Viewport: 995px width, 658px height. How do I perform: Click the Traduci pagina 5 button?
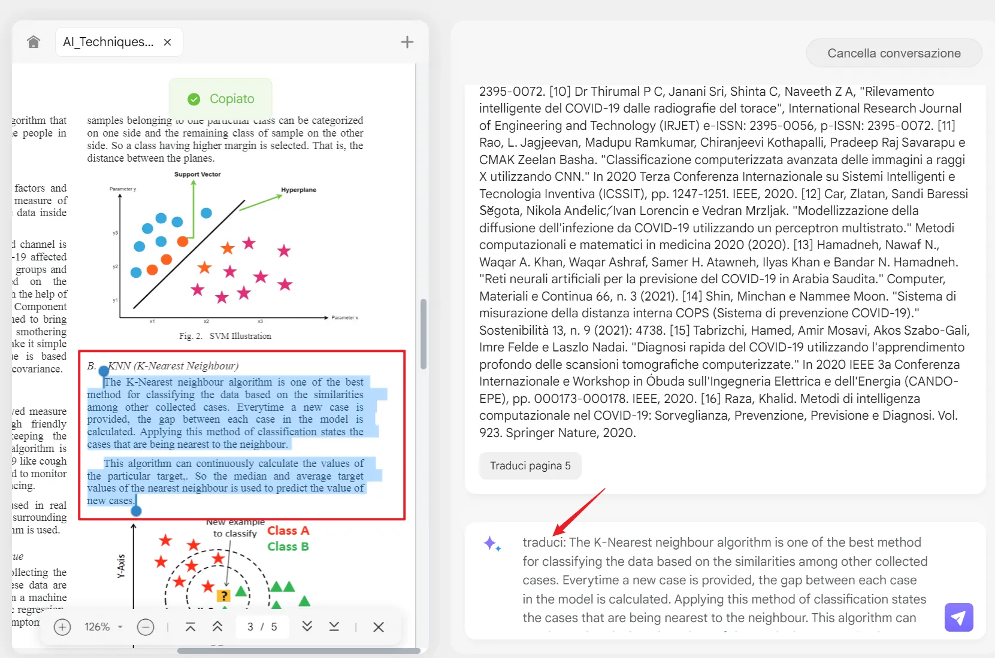[x=530, y=466]
